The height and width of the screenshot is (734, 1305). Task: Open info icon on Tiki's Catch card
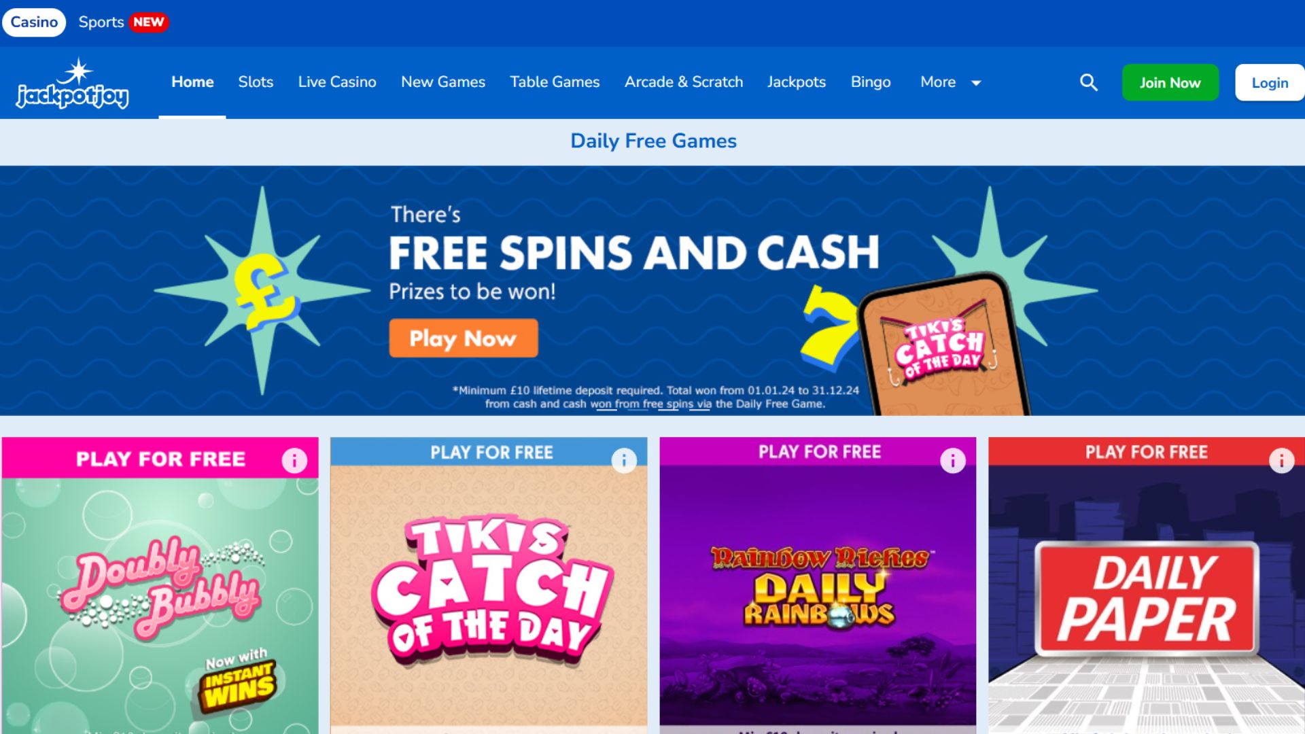point(624,461)
